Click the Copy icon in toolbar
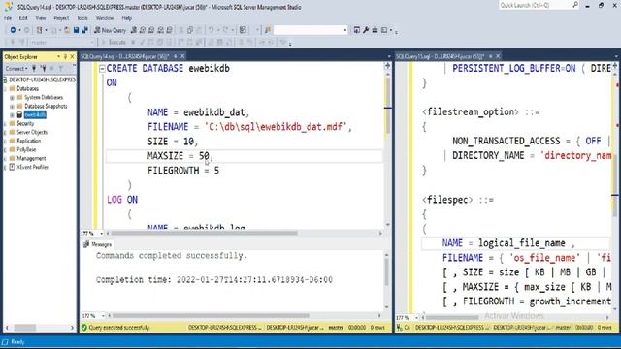Image resolution: width=621 pixels, height=349 pixels. click(x=190, y=30)
